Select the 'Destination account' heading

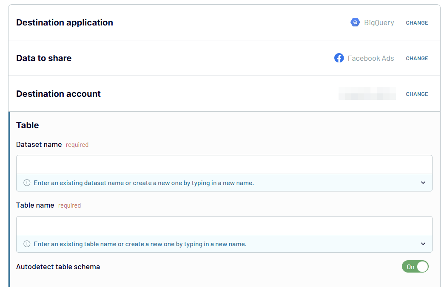tap(58, 93)
